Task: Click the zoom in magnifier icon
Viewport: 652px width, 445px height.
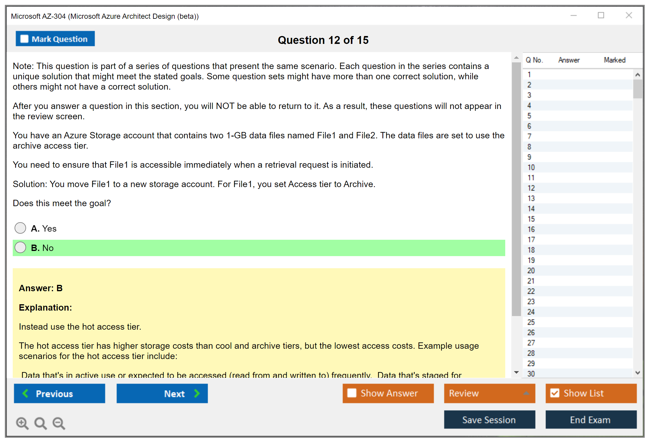Action: click(22, 423)
